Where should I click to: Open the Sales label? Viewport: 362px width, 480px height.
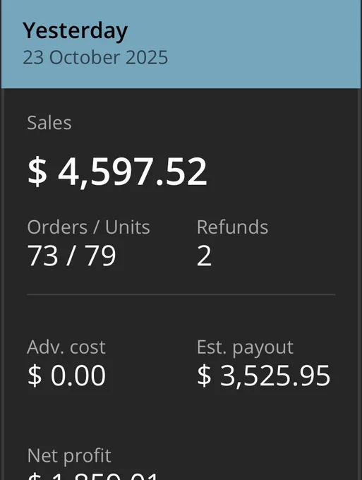point(49,123)
